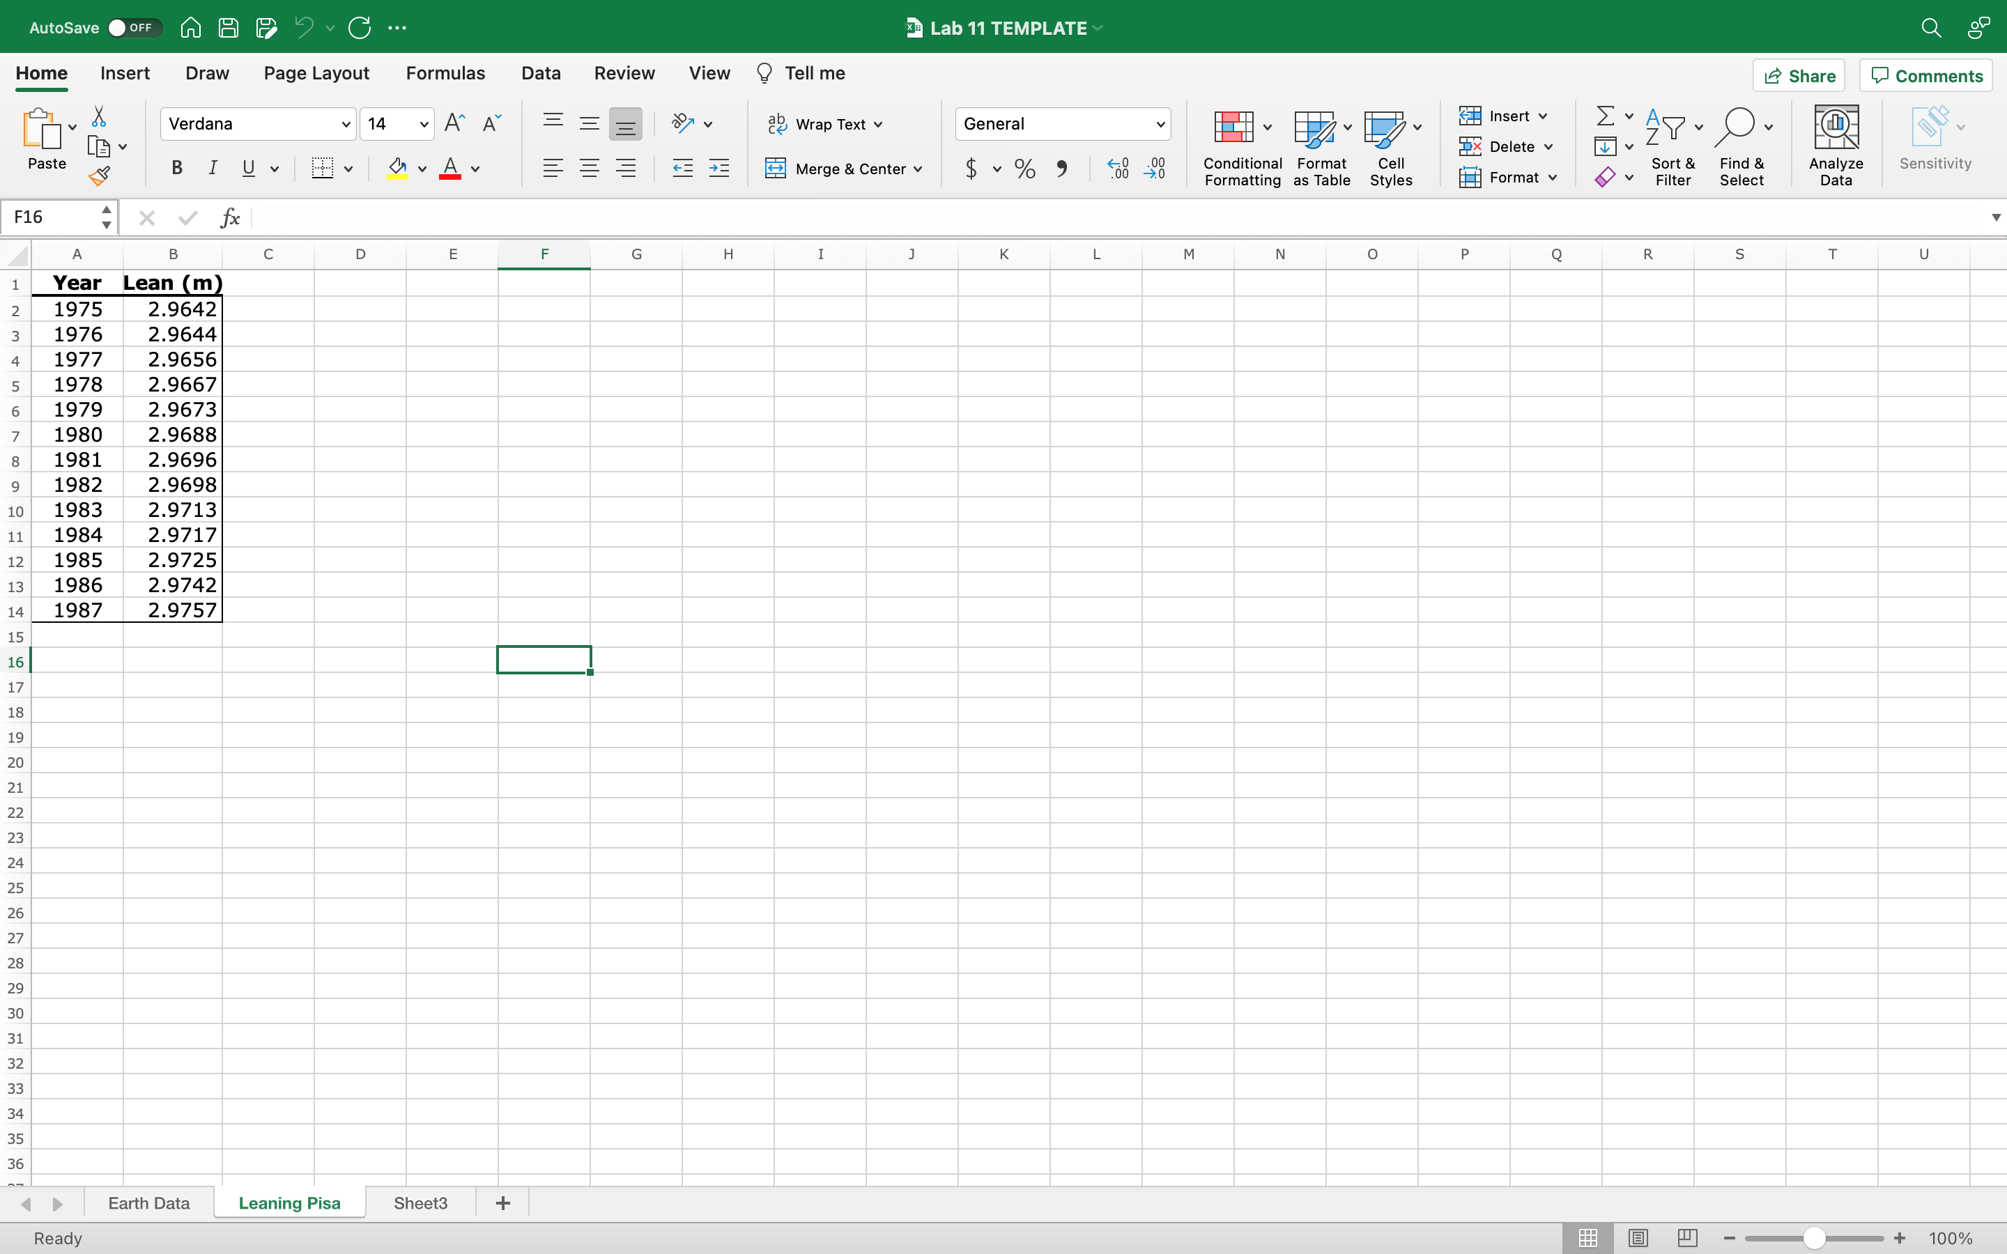Switch to the Earth Data sheet tab
This screenshot has height=1254, width=2007.
tap(149, 1202)
